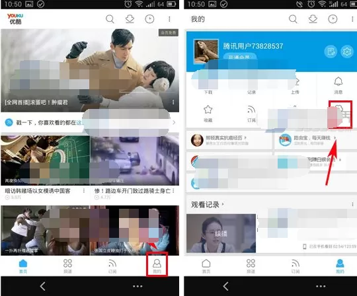
Task: Click 上传 upload label
Action: [x=295, y=92]
